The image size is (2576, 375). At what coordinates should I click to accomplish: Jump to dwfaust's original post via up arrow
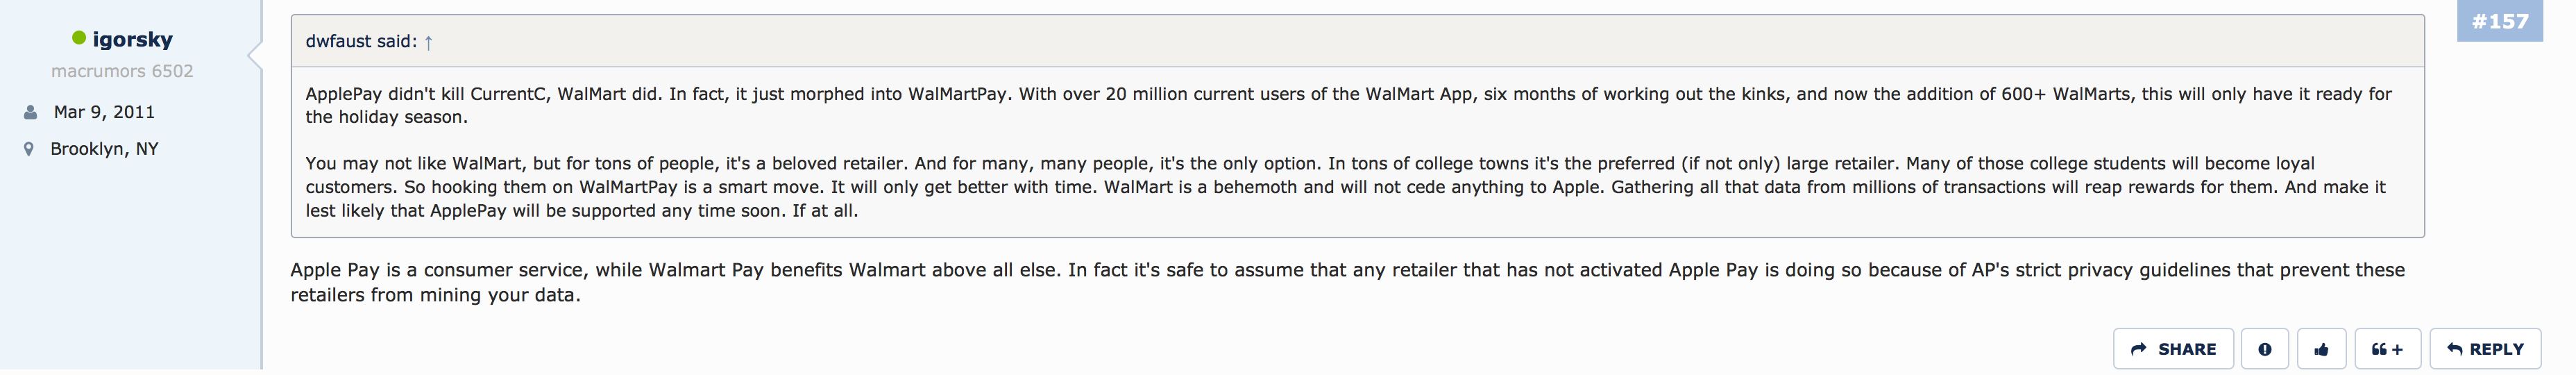tap(428, 42)
